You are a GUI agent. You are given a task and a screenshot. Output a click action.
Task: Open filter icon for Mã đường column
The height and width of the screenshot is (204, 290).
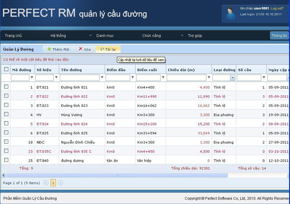click(x=32, y=77)
